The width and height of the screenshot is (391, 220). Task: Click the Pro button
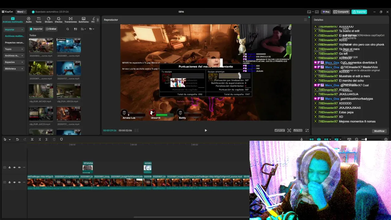click(x=326, y=12)
